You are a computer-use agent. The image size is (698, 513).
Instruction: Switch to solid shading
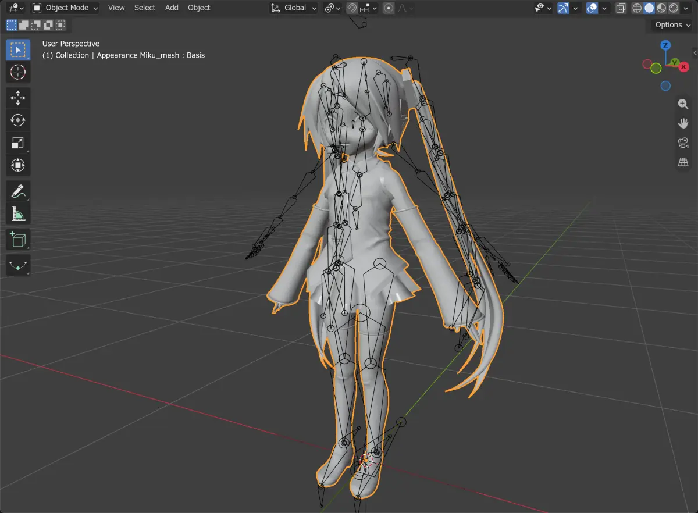[x=649, y=8]
